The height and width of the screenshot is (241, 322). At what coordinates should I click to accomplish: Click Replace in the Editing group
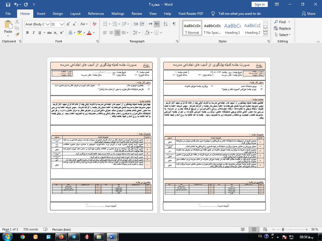(x=282, y=28)
